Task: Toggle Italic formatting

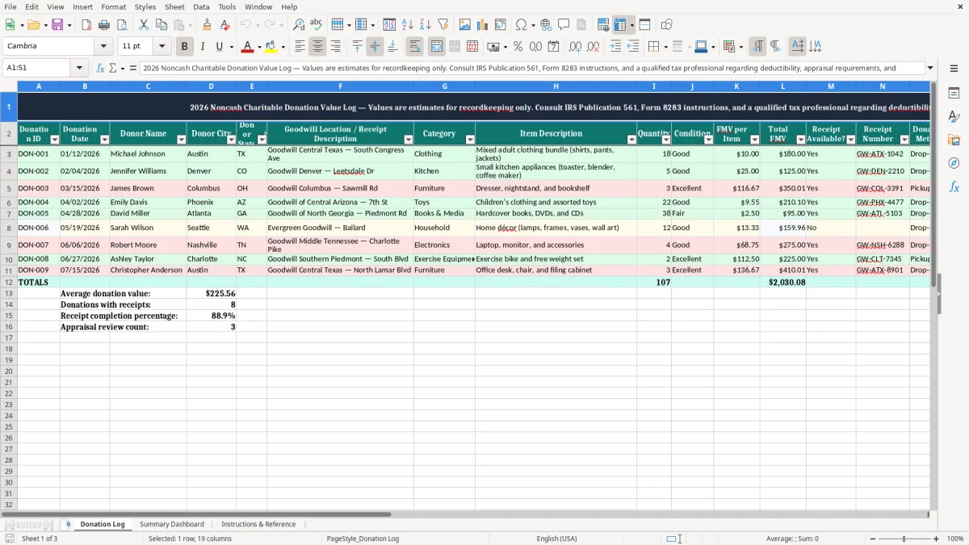Action: pos(202,47)
